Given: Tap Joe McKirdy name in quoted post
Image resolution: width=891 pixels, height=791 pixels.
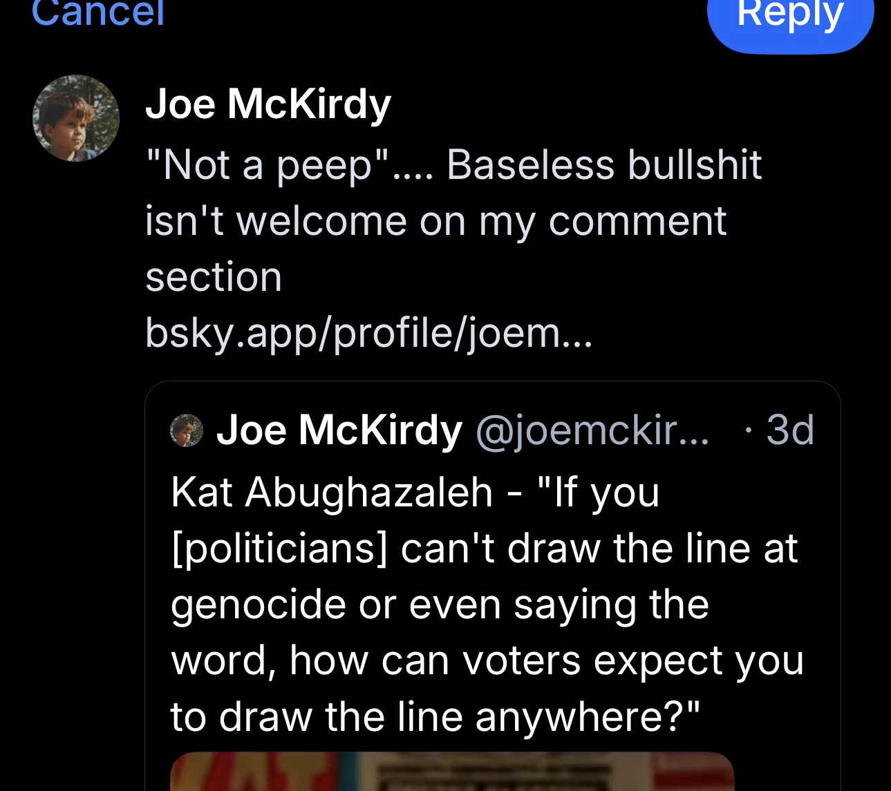Looking at the screenshot, I should click(x=339, y=430).
